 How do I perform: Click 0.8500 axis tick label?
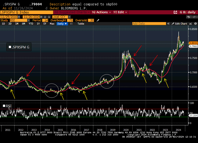coord(194,29)
